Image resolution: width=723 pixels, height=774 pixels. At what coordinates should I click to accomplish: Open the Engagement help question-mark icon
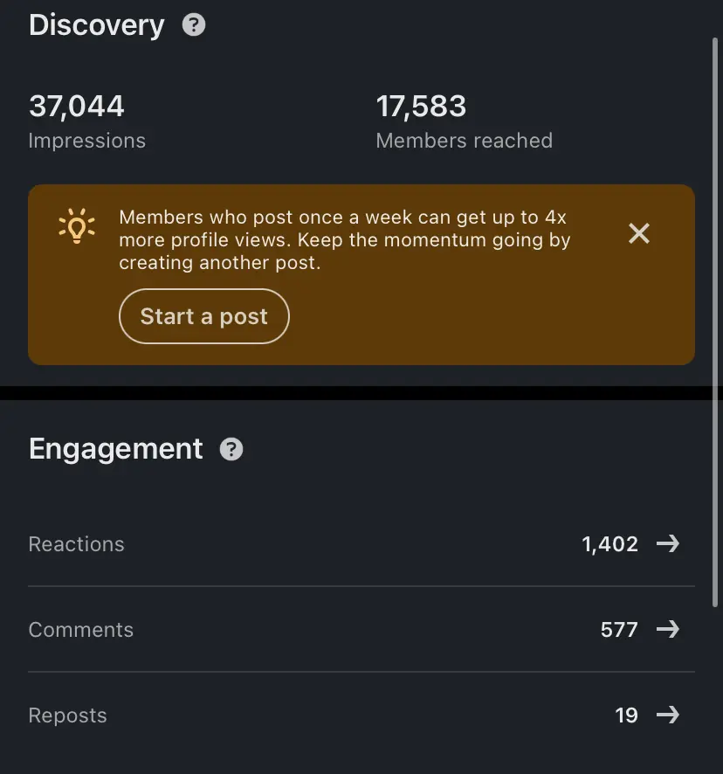point(231,449)
